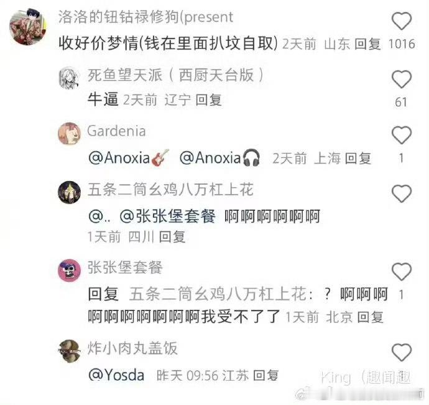Reply to the 四川 comment
This screenshot has width=429, height=405.
(x=172, y=237)
